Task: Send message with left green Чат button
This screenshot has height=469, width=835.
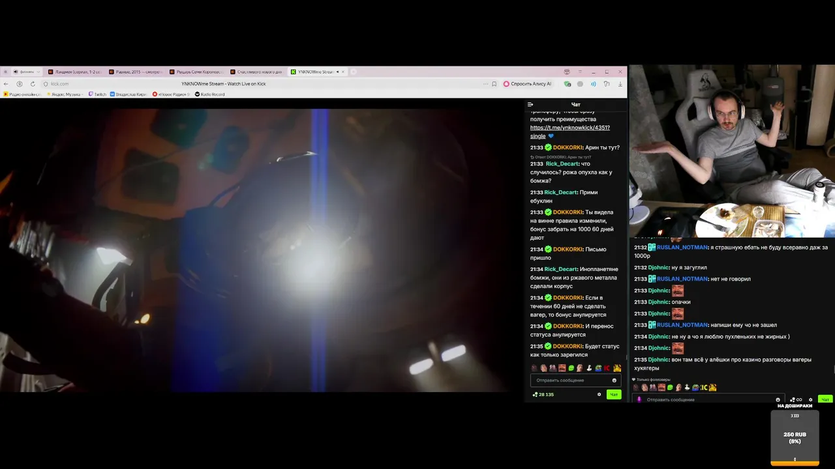Action: click(614, 395)
